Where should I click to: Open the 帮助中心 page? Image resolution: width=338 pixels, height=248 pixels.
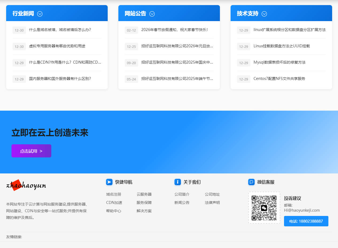point(114,211)
